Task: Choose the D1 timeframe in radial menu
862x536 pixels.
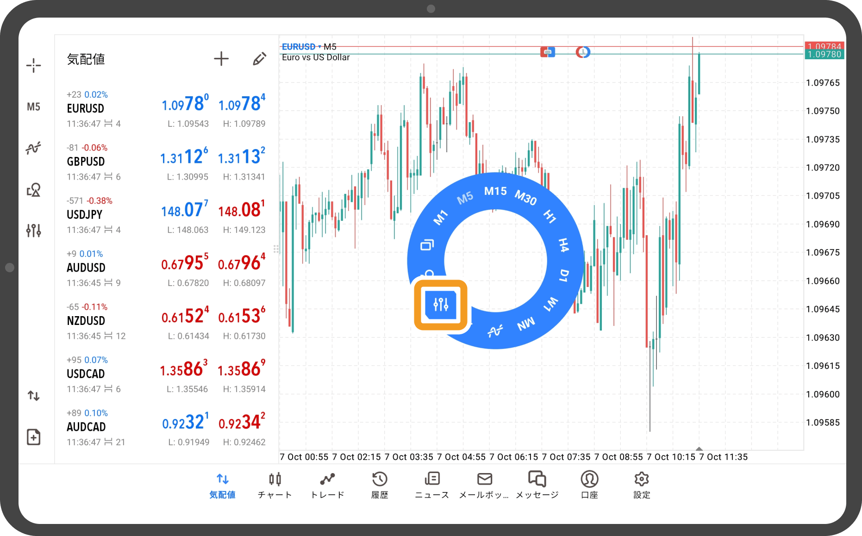Action: click(x=564, y=275)
